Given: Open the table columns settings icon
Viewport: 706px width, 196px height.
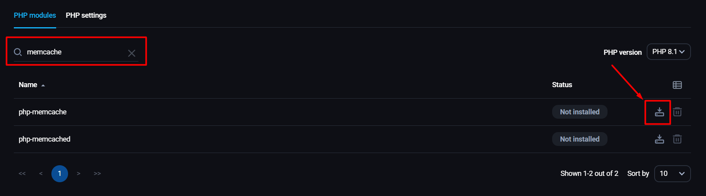Looking at the screenshot, I should 677,85.
